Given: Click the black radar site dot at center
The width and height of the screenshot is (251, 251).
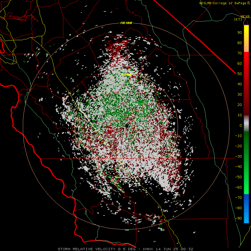Looking at the screenshot, I should (127, 126).
